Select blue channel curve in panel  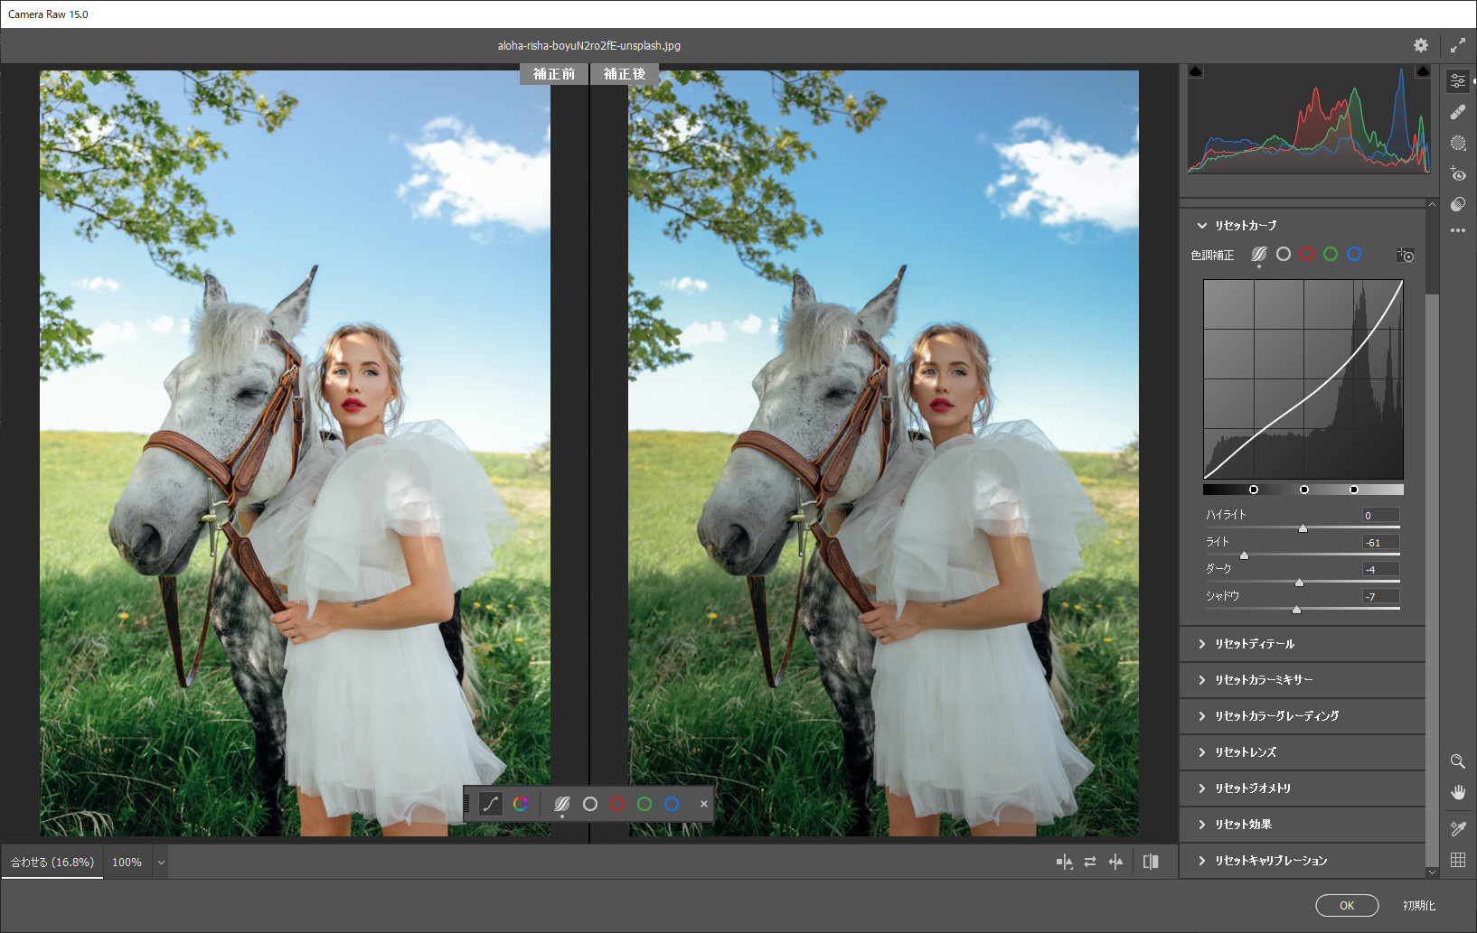pyautogui.click(x=1354, y=255)
